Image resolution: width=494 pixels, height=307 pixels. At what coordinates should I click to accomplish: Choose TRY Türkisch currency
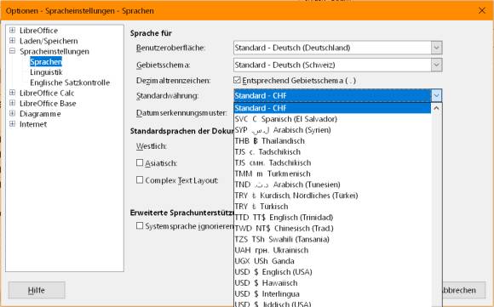pyautogui.click(x=332, y=207)
